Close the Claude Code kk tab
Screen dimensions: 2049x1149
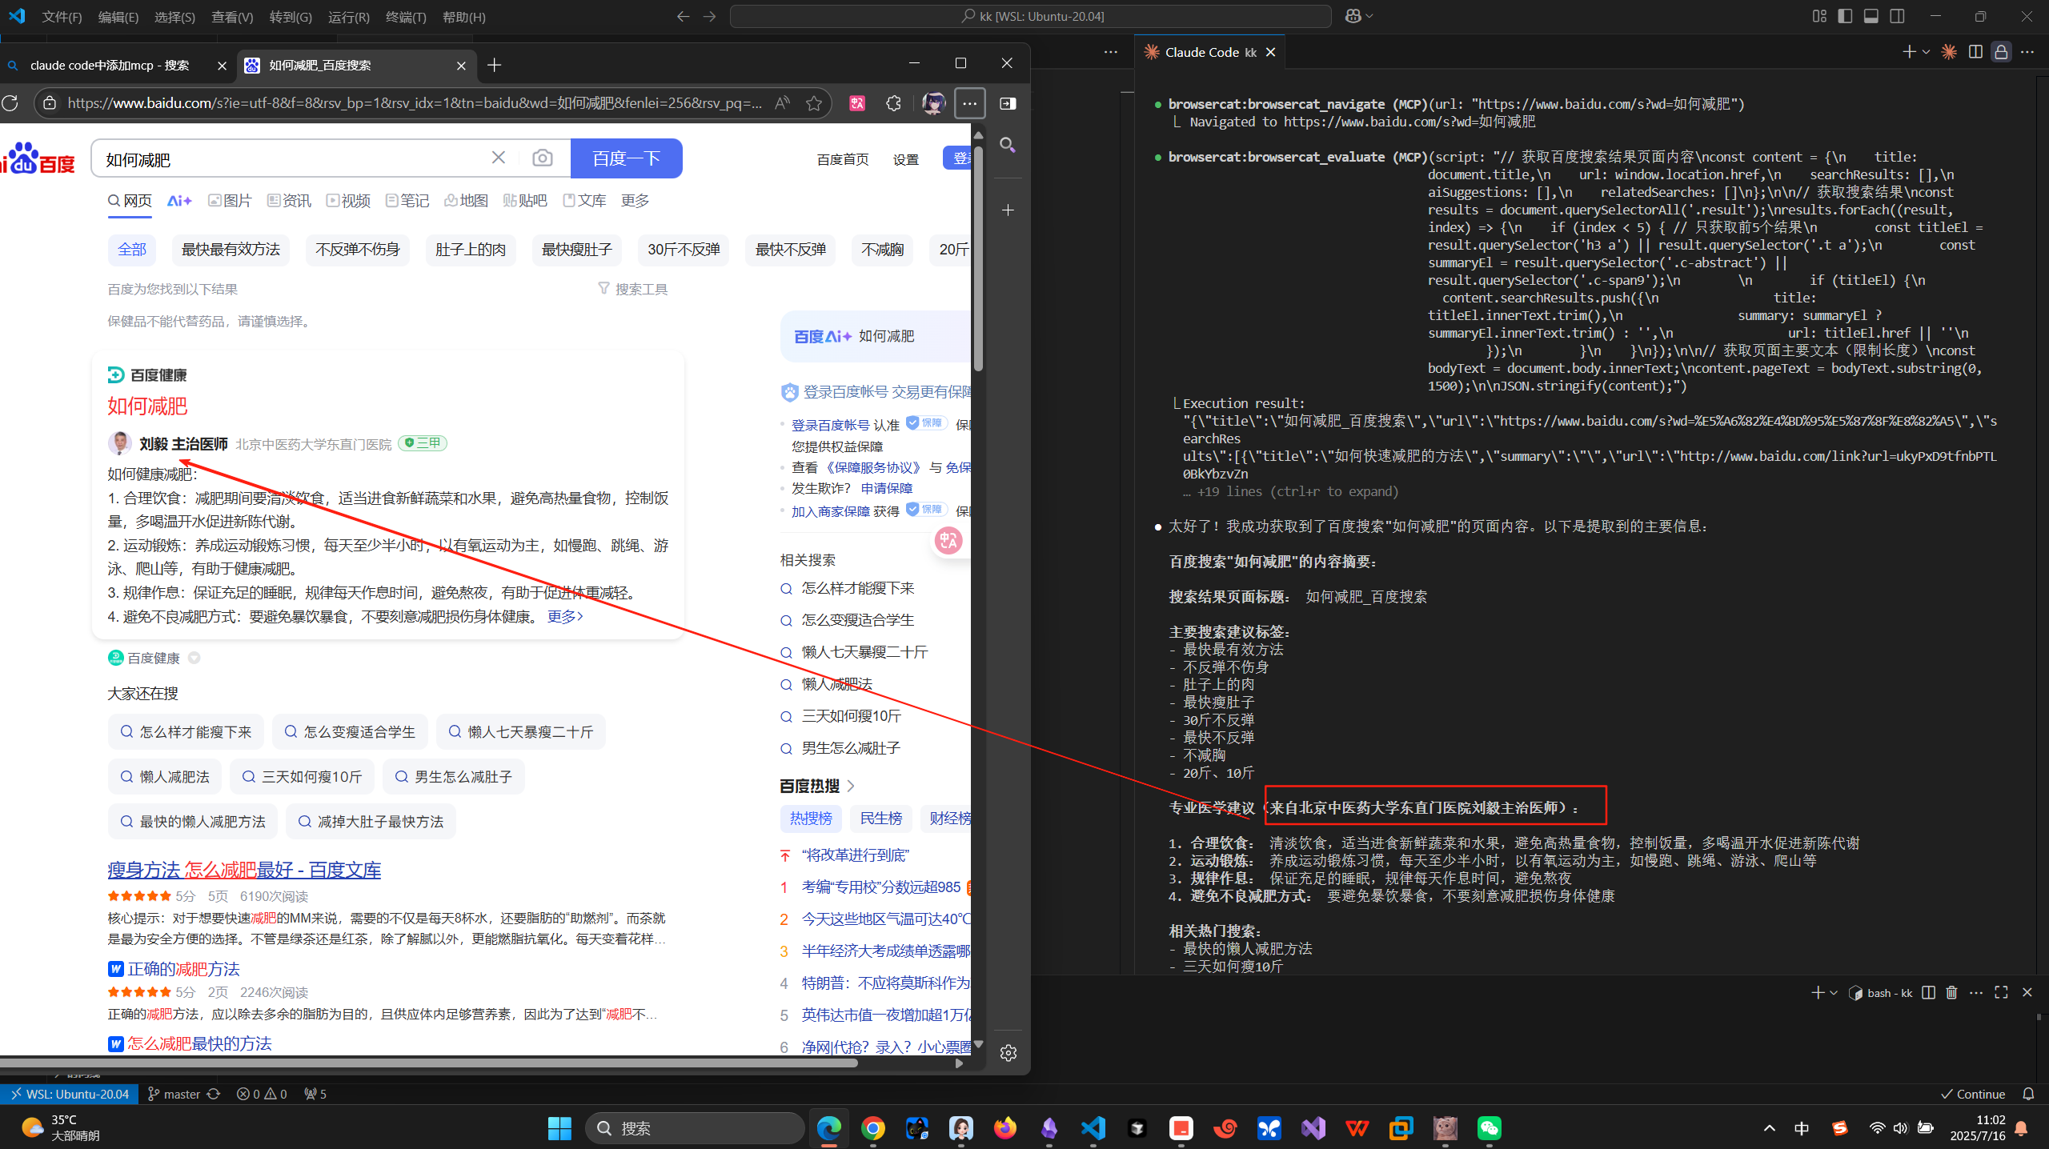(x=1270, y=52)
